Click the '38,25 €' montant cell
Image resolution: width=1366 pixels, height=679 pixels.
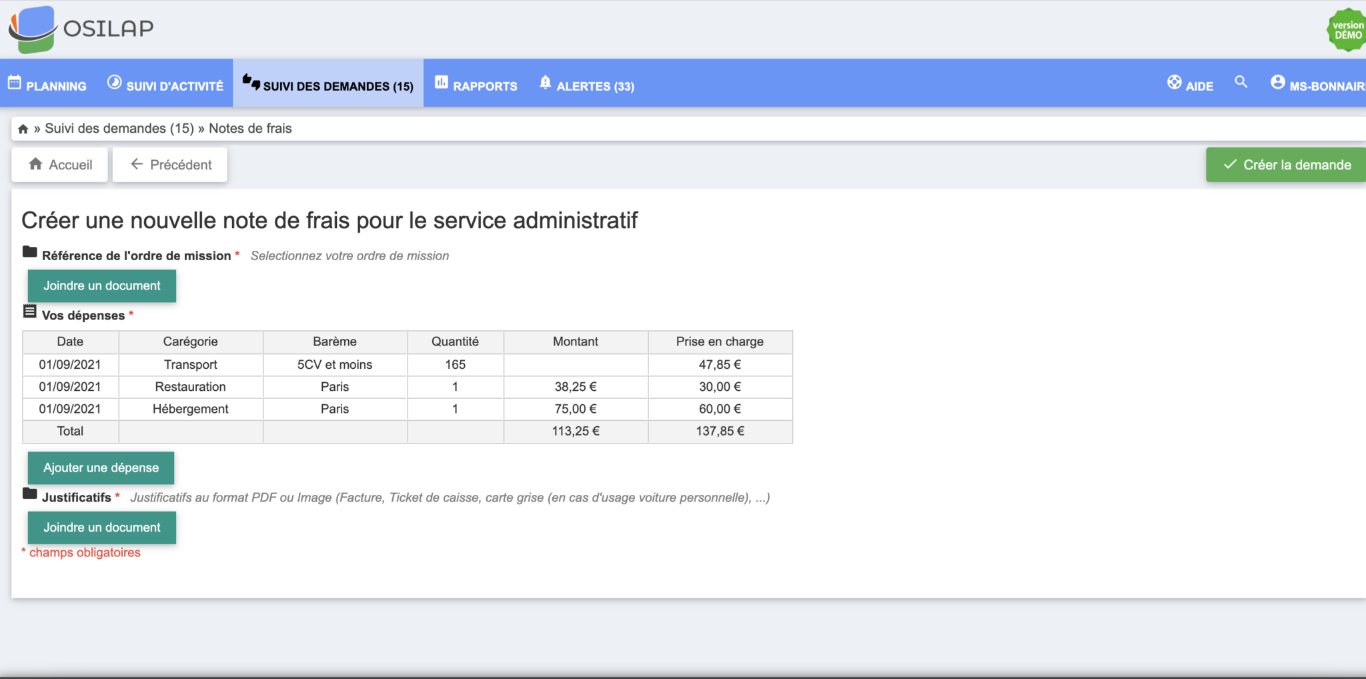pos(576,387)
